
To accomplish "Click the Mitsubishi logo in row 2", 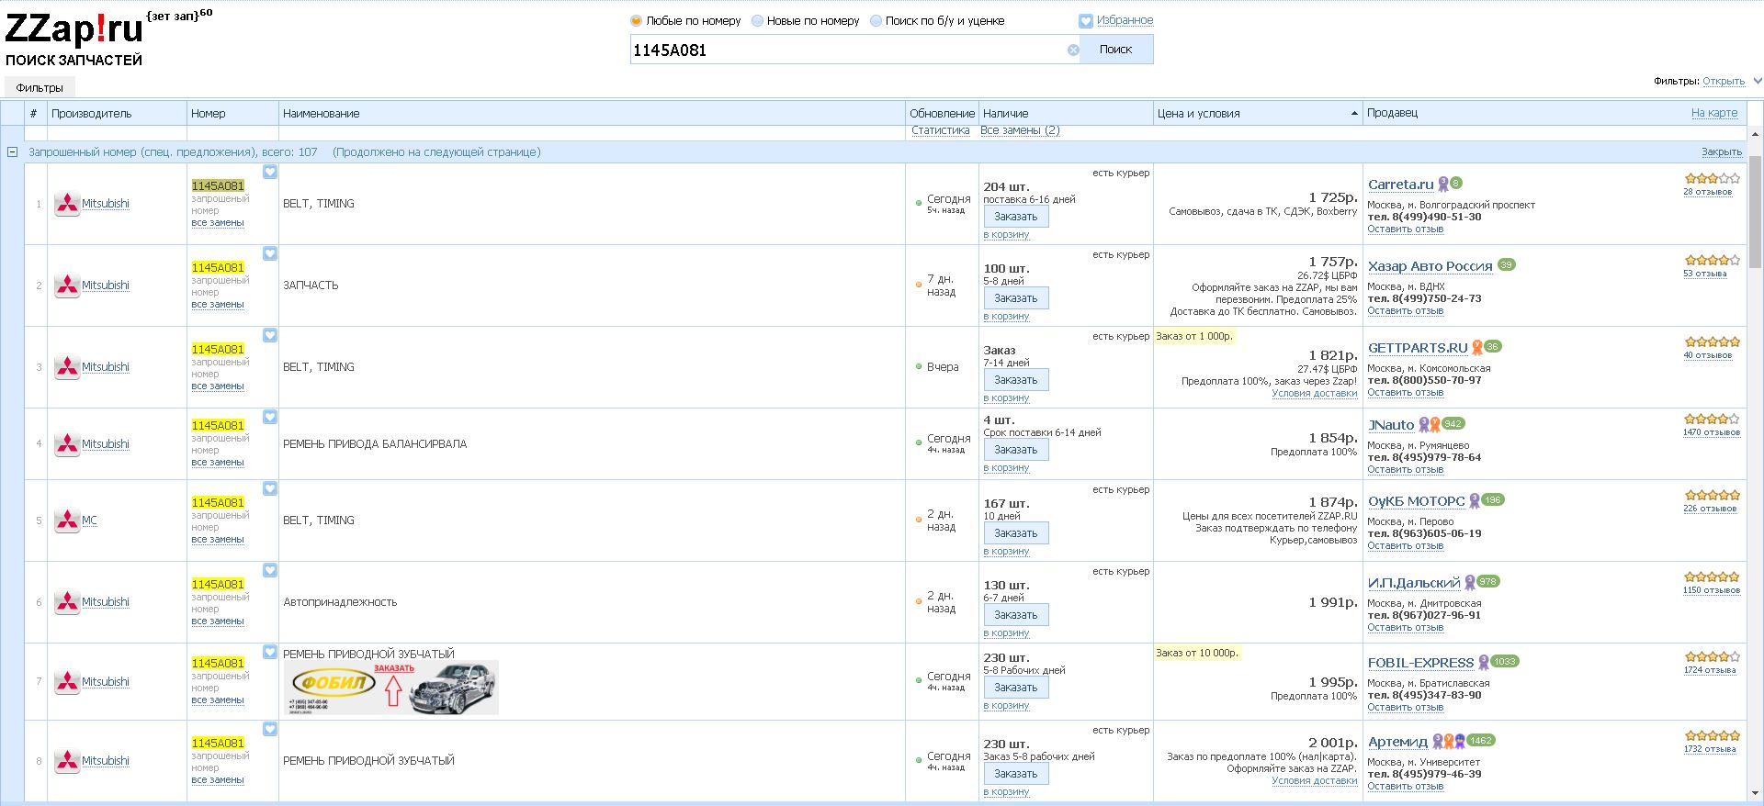I will pyautogui.click(x=67, y=285).
